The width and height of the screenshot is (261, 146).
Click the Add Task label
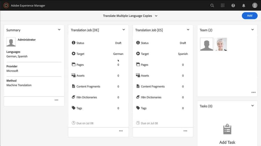[227, 142]
